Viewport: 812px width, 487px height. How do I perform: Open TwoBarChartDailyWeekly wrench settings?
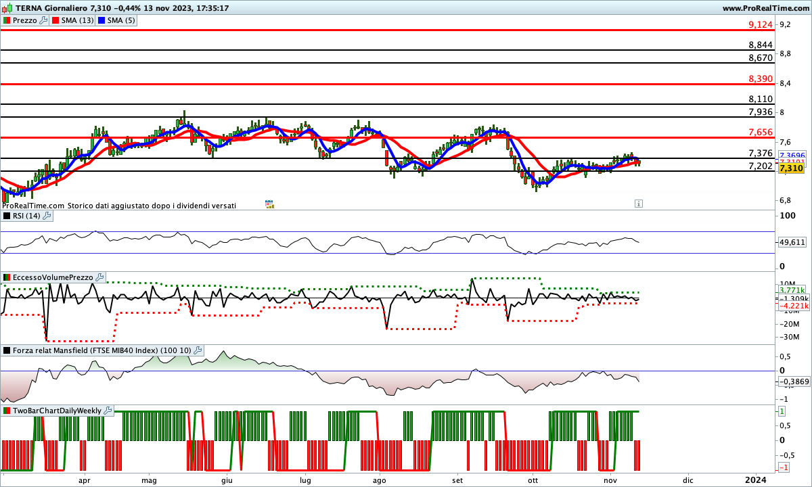tap(108, 411)
